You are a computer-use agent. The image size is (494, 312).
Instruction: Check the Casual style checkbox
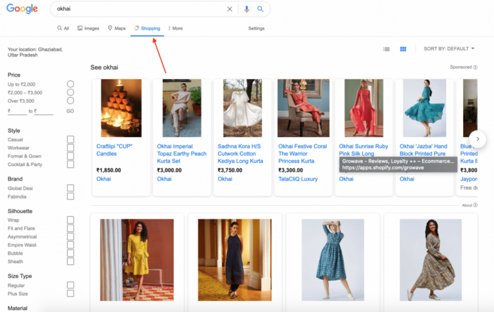coord(71,140)
